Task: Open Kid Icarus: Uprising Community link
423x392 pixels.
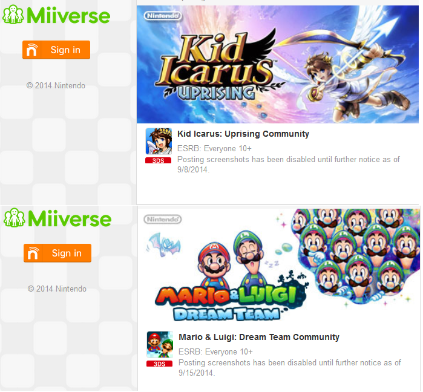Action: pyautogui.click(x=243, y=134)
